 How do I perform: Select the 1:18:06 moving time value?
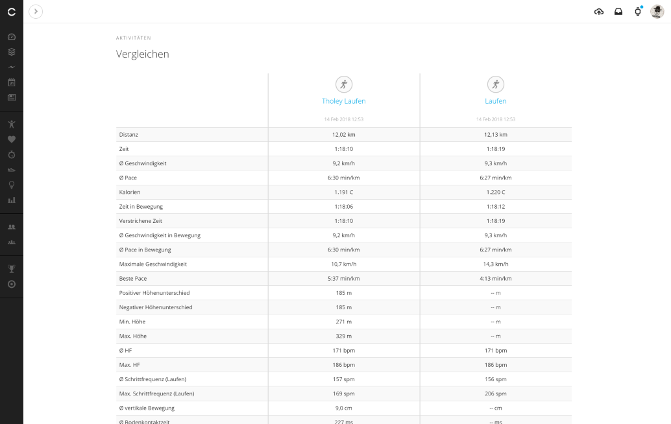point(344,206)
